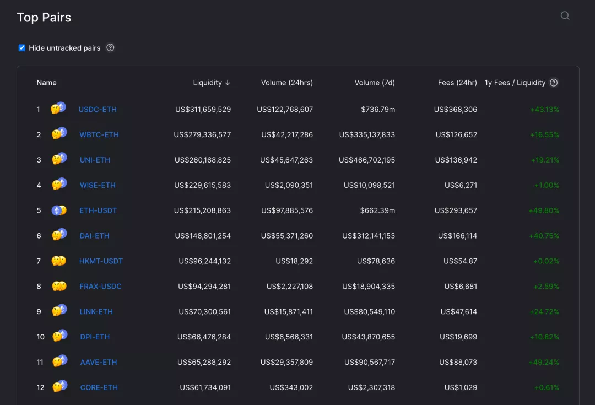Open the UNI-ETH pair link
This screenshot has width=595, height=405.
(95, 160)
